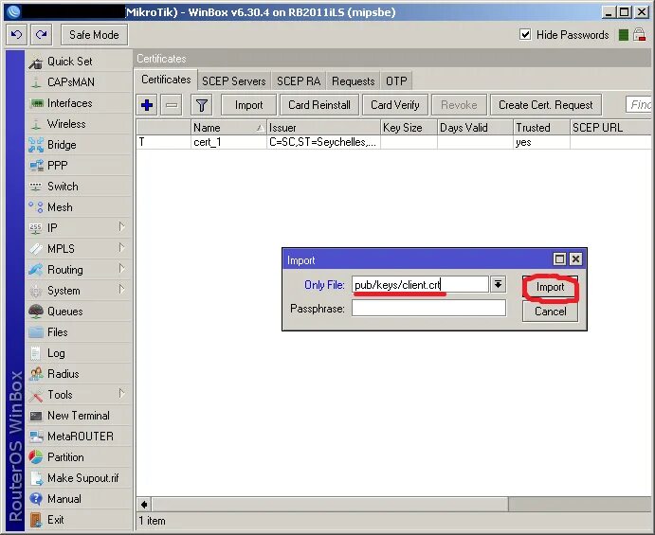Click the blue plus add button
This screenshot has height=535, width=655.
pos(147,105)
